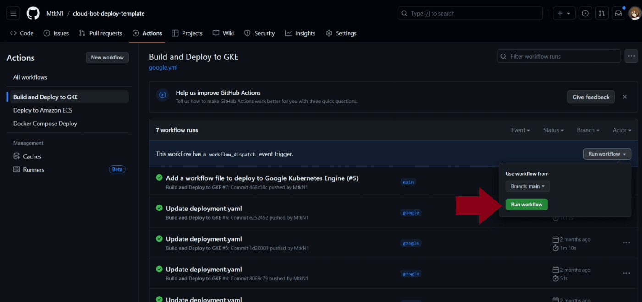The width and height of the screenshot is (642, 302).
Task: Click the play icon in feedback banner
Action: coord(162,95)
